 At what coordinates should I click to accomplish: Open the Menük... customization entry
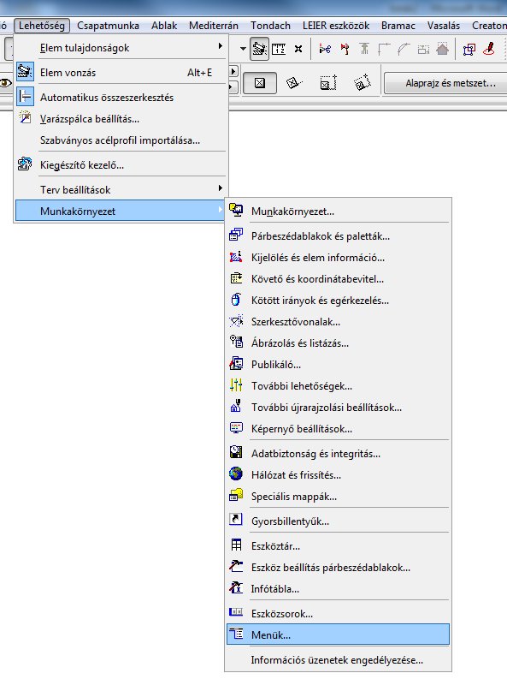click(338, 634)
